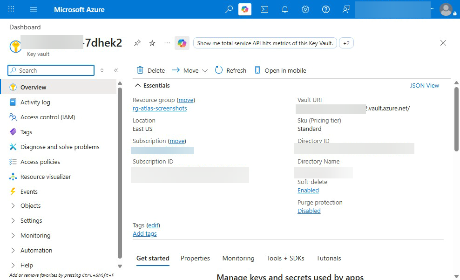This screenshot has height=280, width=460.
Task: Open the hamburger portal menu
Action: 34,9
